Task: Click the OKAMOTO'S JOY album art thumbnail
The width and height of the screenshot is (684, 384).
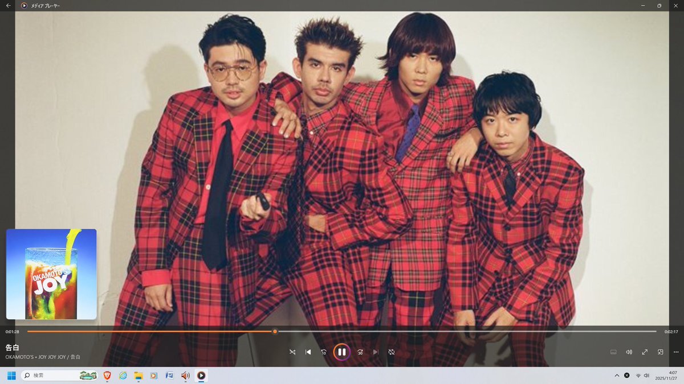Action: tap(51, 274)
